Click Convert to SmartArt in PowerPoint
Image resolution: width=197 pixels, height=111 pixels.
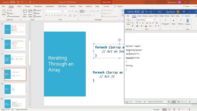click(109, 16)
